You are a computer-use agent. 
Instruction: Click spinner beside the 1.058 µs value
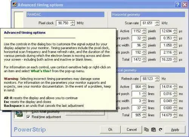tap(175, 45)
